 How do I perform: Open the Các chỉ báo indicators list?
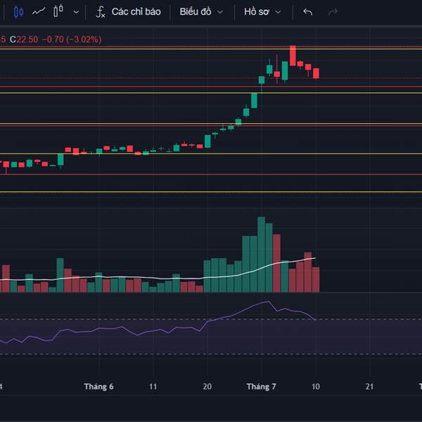point(136,12)
